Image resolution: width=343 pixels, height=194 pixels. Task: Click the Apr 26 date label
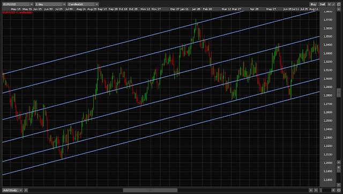254,9
